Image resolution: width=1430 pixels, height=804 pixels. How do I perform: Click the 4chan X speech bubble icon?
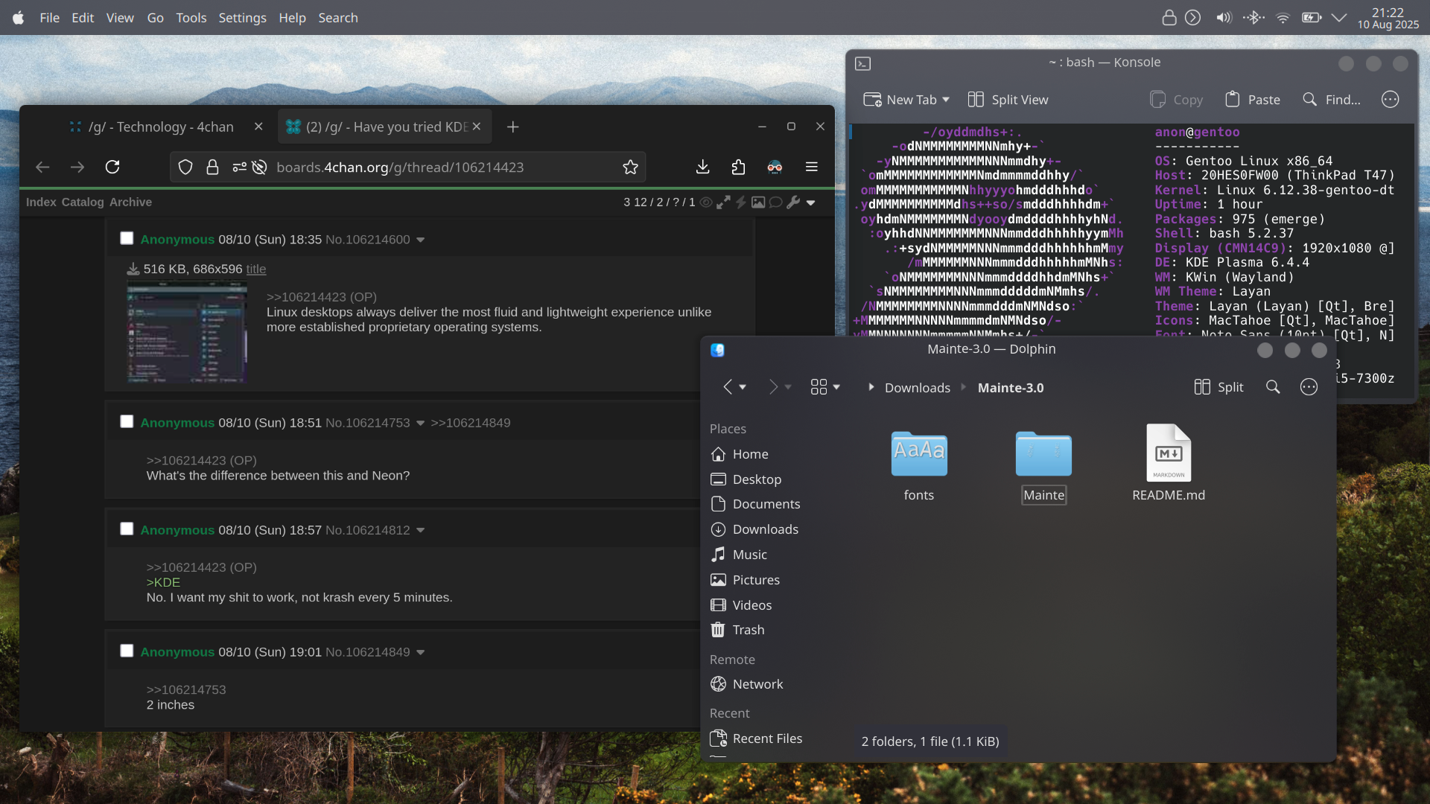[x=775, y=202]
